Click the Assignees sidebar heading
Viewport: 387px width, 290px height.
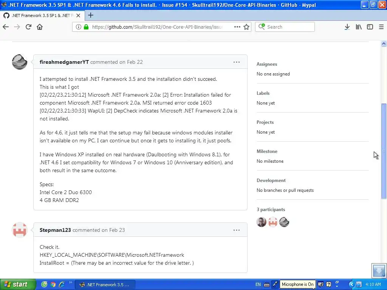[x=267, y=64]
